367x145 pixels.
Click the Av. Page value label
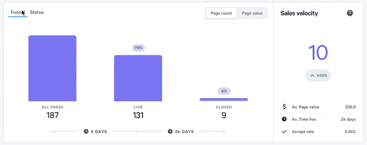tap(305, 107)
